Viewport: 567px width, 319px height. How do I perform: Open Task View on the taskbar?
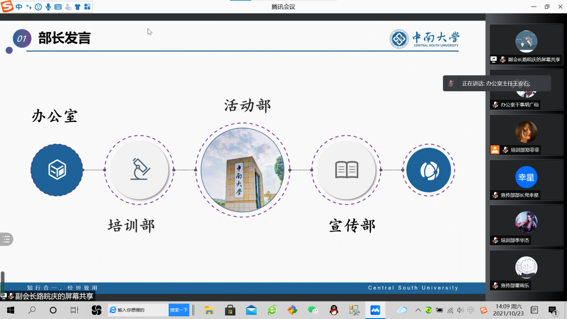point(74,310)
